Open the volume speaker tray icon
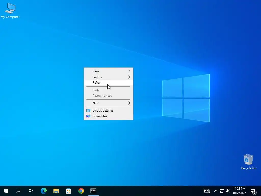Viewport: 261px width, 196px height. pos(228,191)
